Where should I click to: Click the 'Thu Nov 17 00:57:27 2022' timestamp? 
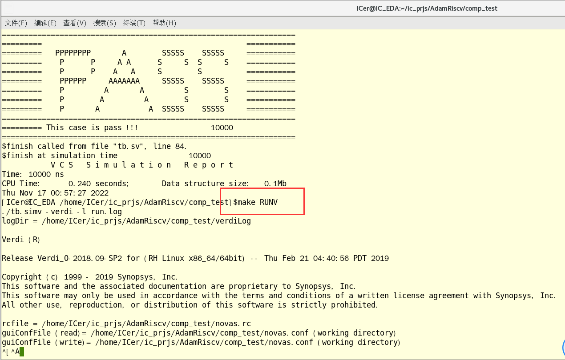(x=55, y=193)
